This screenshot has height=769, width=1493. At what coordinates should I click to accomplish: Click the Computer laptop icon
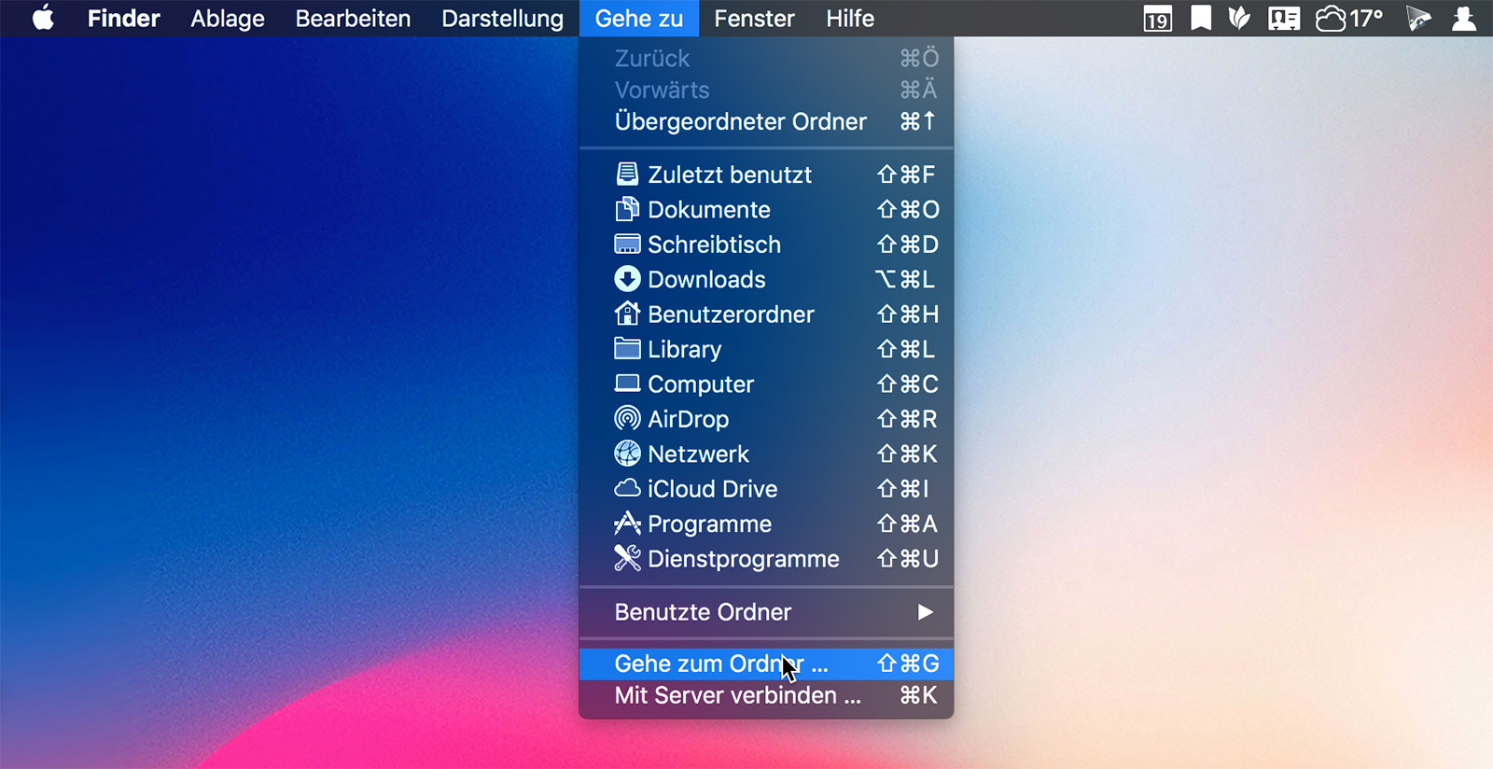pyautogui.click(x=627, y=384)
